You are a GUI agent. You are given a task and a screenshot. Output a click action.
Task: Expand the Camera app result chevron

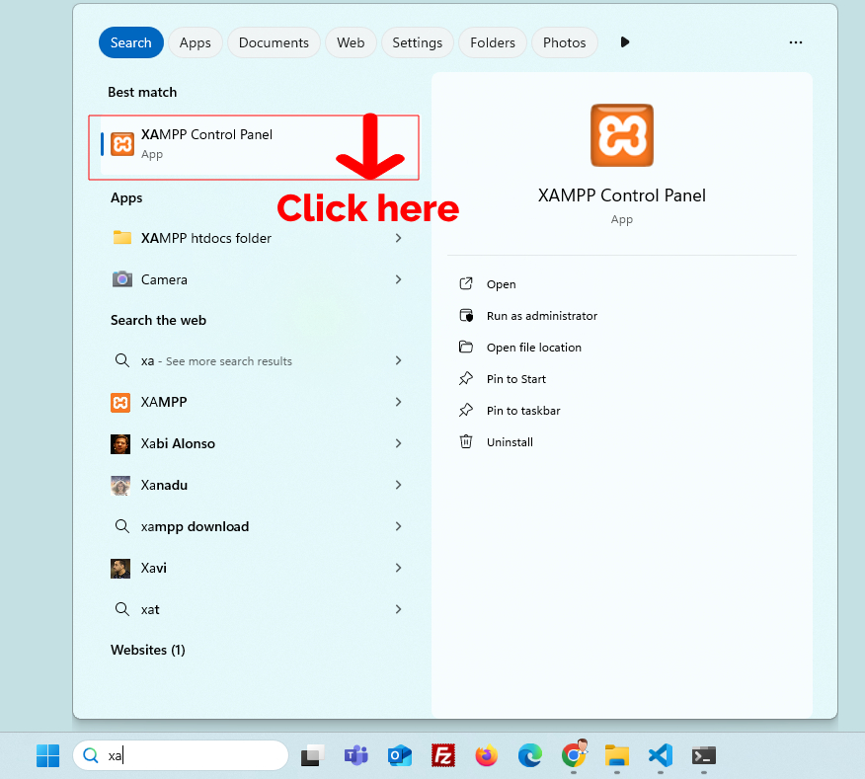pos(398,279)
